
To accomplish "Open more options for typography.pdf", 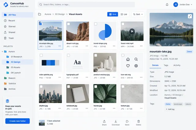I will pyautogui.click(x=87, y=77).
